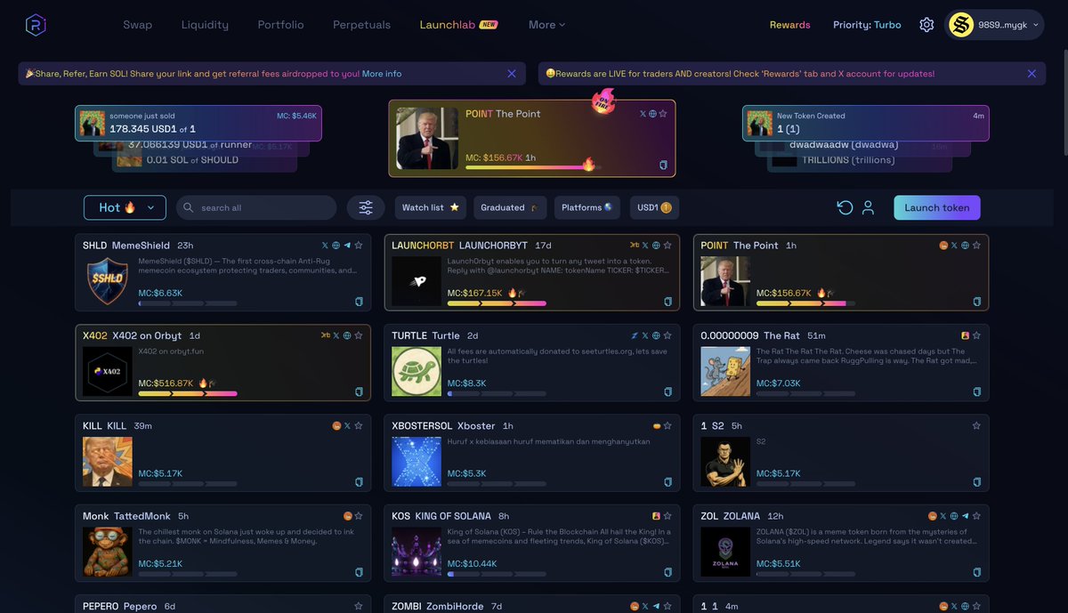
Task: Open the Telegram link on MemeShield card
Action: [347, 246]
